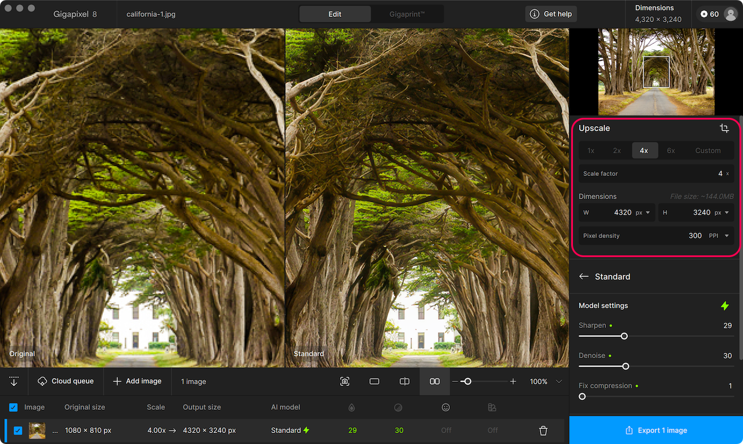743x444 pixels.
Task: Adjust the Sharpen slider handle
Action: (624, 336)
